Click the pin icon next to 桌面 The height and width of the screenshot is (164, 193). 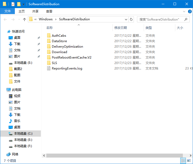pos(39,38)
